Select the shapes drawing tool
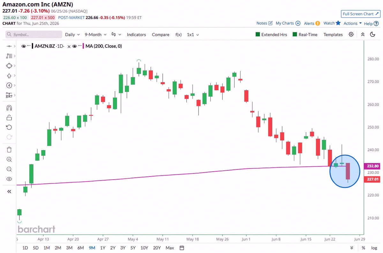The height and width of the screenshot is (253, 383). (9, 66)
